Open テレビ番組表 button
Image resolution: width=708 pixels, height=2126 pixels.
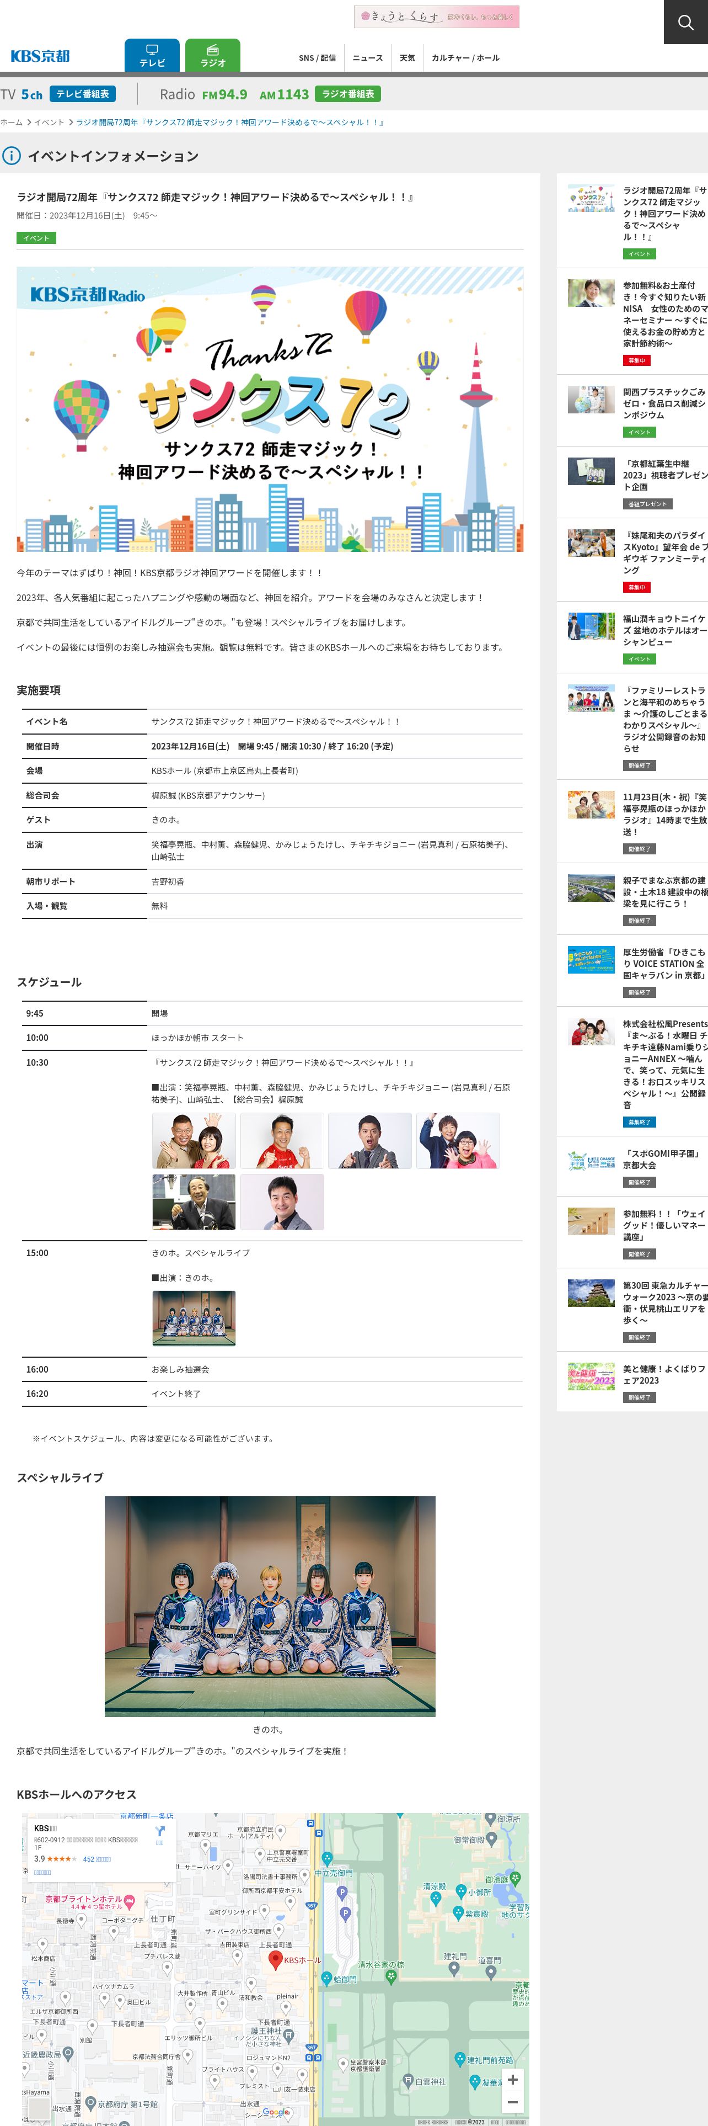pyautogui.click(x=82, y=94)
